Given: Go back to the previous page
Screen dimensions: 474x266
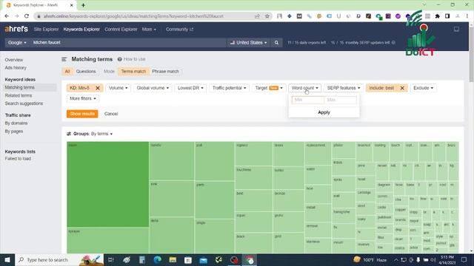Looking at the screenshot, I should pos(7,16).
